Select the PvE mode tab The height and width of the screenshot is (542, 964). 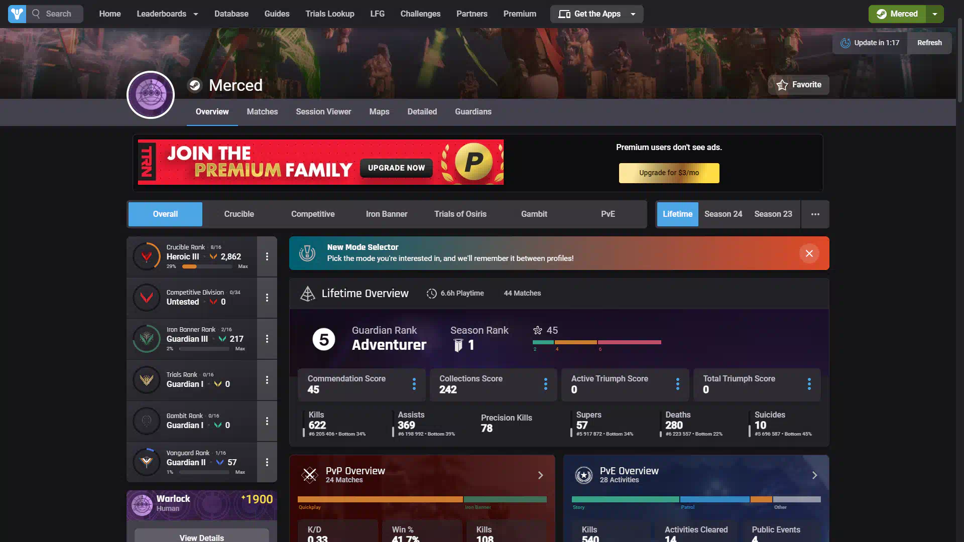pyautogui.click(x=608, y=214)
